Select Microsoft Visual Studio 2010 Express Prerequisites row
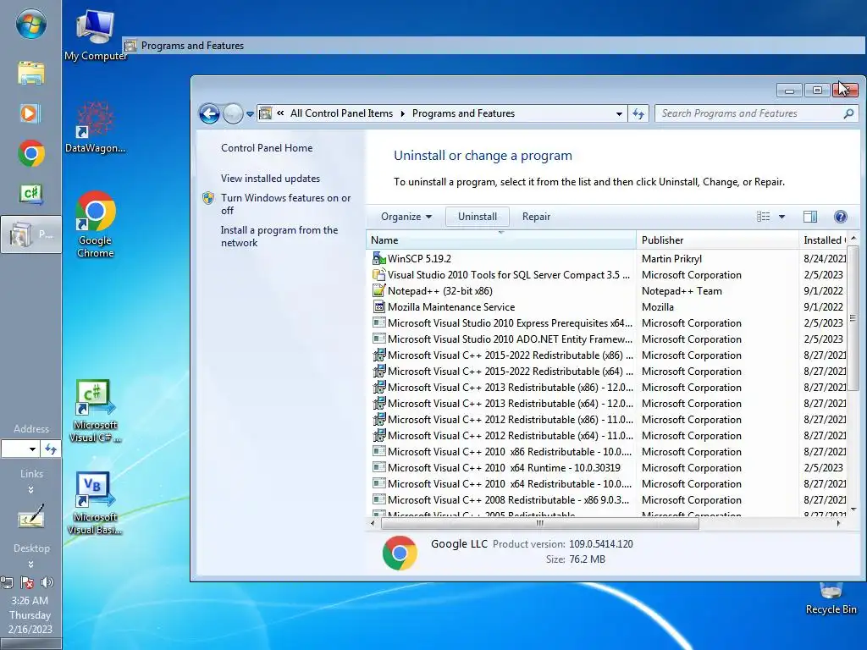The image size is (867, 650). click(x=607, y=322)
